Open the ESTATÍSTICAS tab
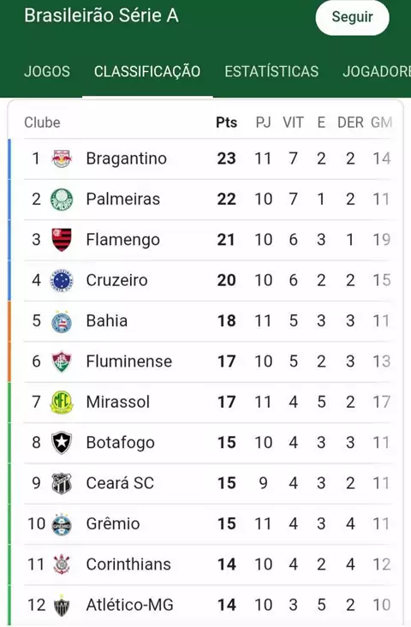Viewport: 411px width, 627px height. point(271,71)
